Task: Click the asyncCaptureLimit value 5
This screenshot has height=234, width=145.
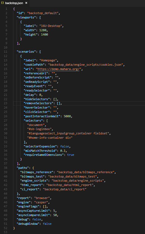Action: pyautogui.click(x=54, y=211)
